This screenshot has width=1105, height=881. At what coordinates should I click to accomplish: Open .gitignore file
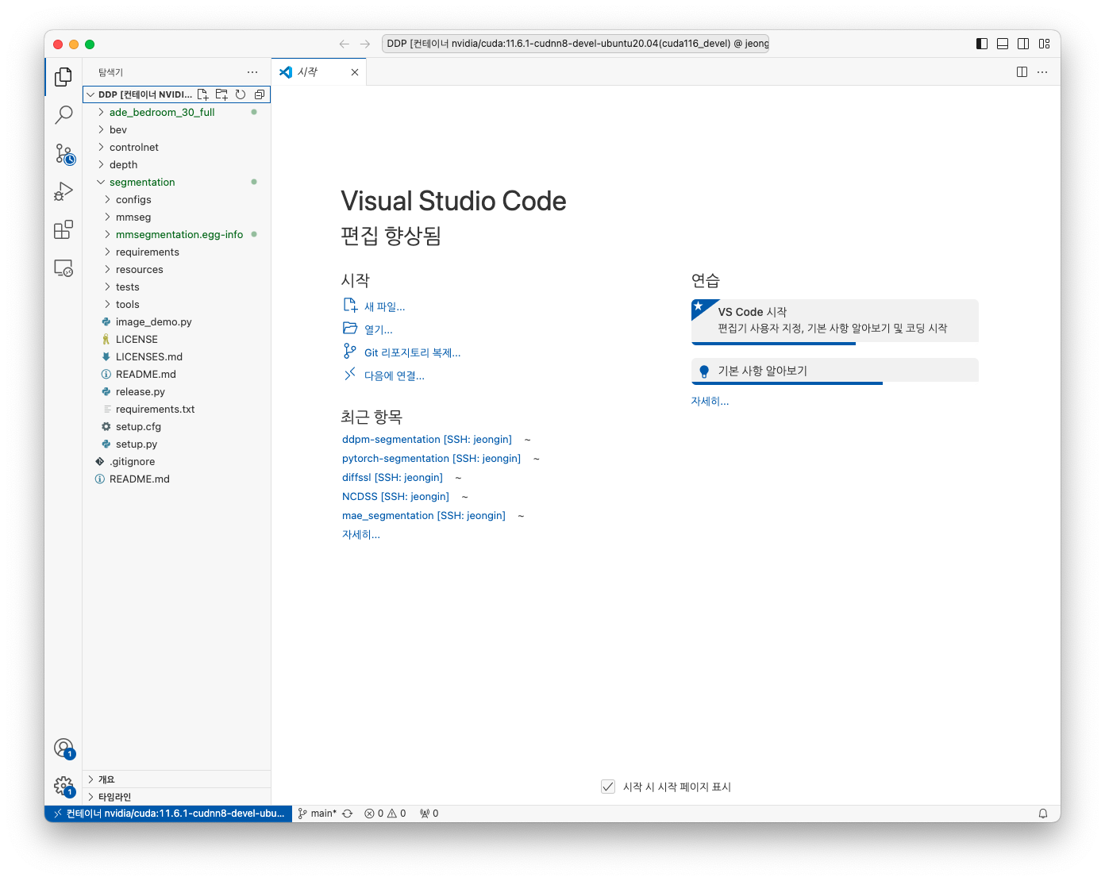pos(176,461)
